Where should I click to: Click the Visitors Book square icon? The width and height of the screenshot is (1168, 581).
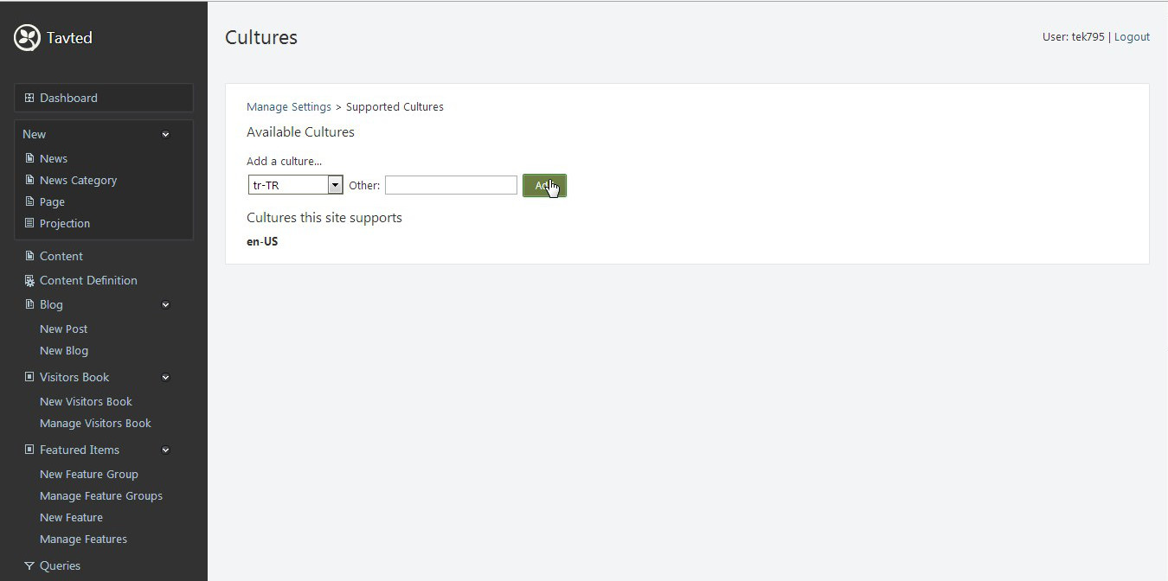point(29,377)
